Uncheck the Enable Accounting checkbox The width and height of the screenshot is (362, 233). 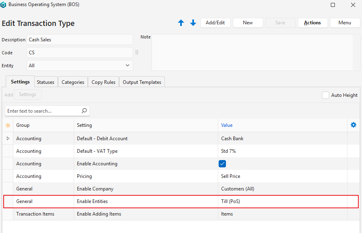click(x=222, y=164)
